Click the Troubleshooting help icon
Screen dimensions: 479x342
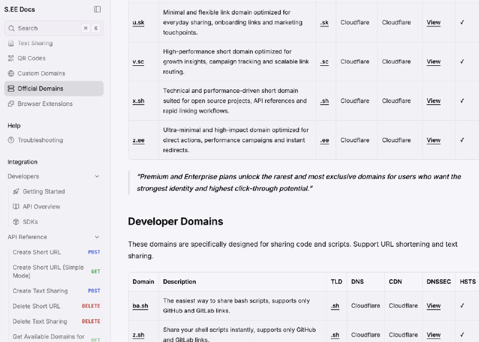coord(11,140)
